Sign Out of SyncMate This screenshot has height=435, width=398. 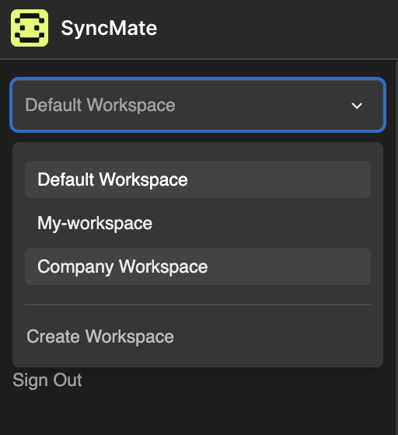tap(47, 380)
